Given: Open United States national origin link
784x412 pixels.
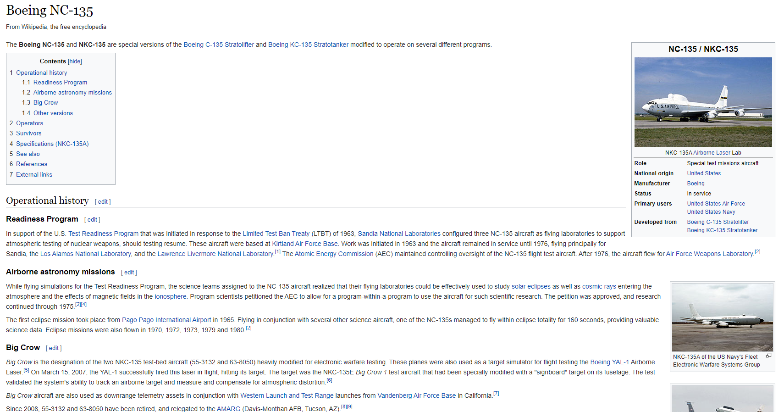Looking at the screenshot, I should point(704,173).
